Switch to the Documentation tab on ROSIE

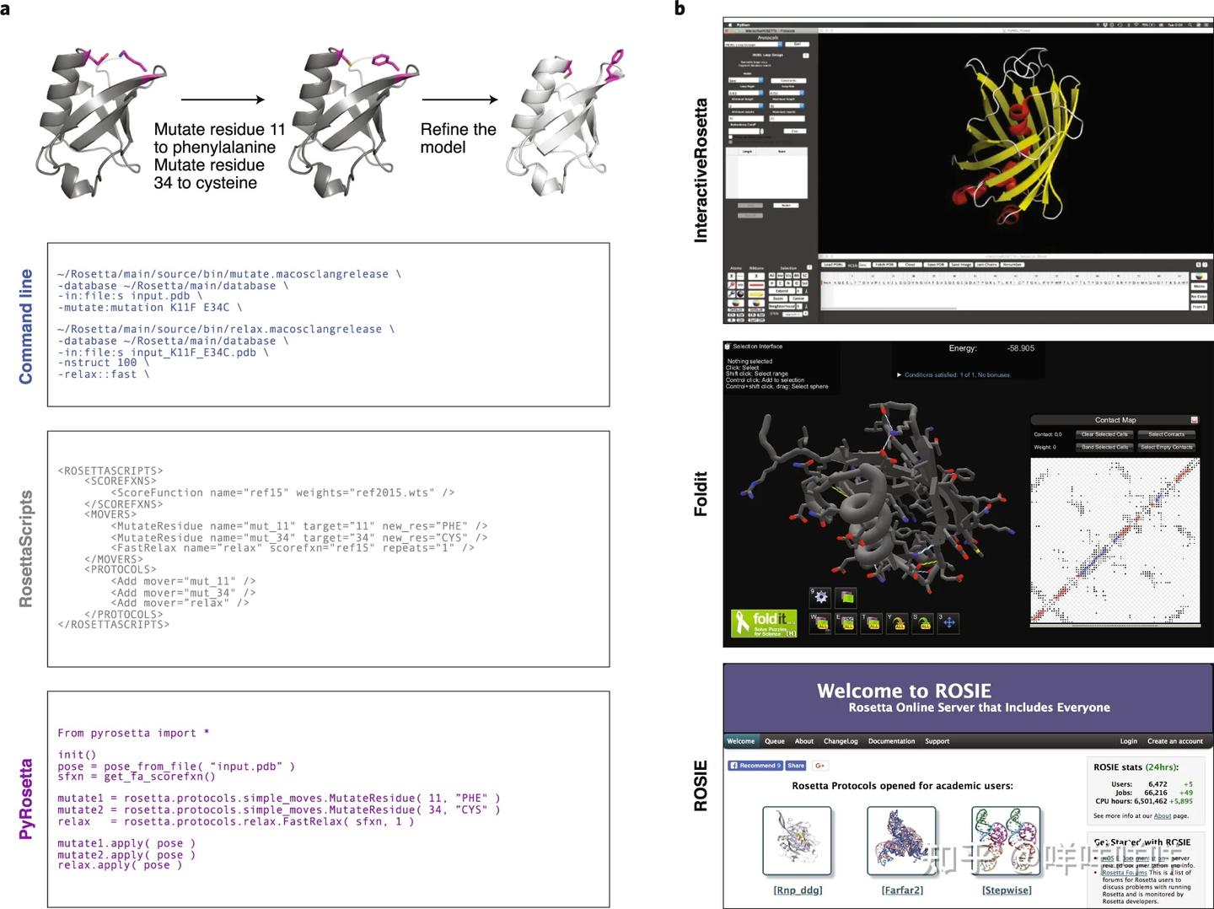(891, 741)
